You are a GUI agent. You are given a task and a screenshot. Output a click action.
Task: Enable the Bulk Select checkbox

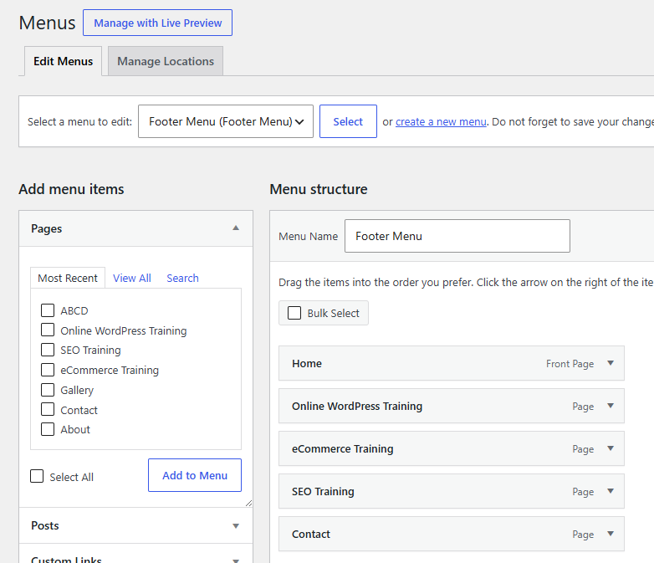coord(294,313)
